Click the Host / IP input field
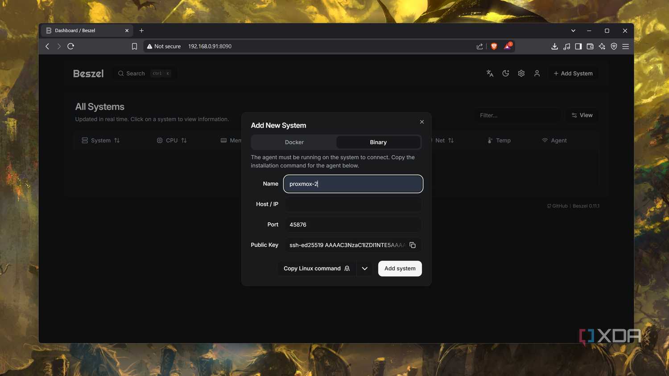Image resolution: width=669 pixels, height=376 pixels. click(353, 204)
